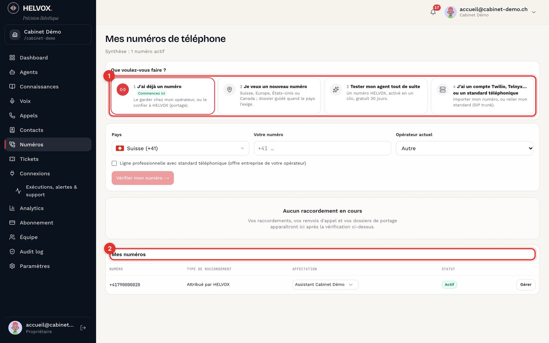The image size is (549, 343).
Task: Select the Twilio, Telnyx or standard téléphonique card
Action: point(482,96)
